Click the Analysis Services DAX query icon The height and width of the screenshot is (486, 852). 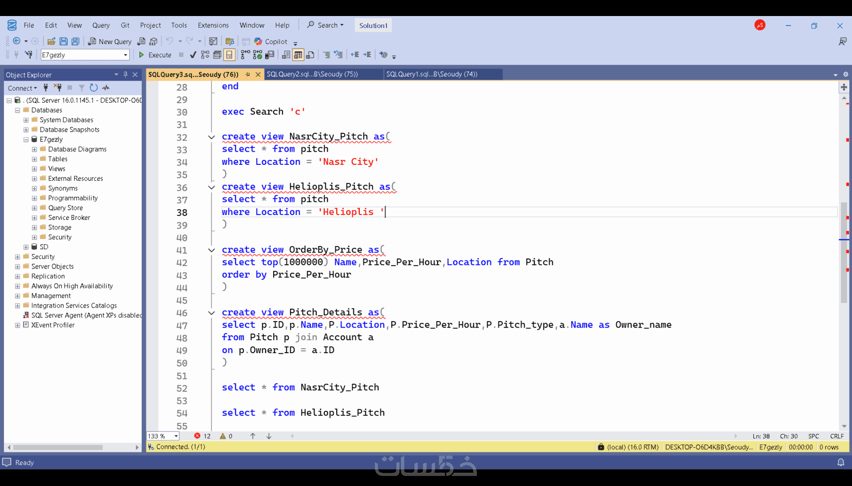pyautogui.click(x=154, y=41)
